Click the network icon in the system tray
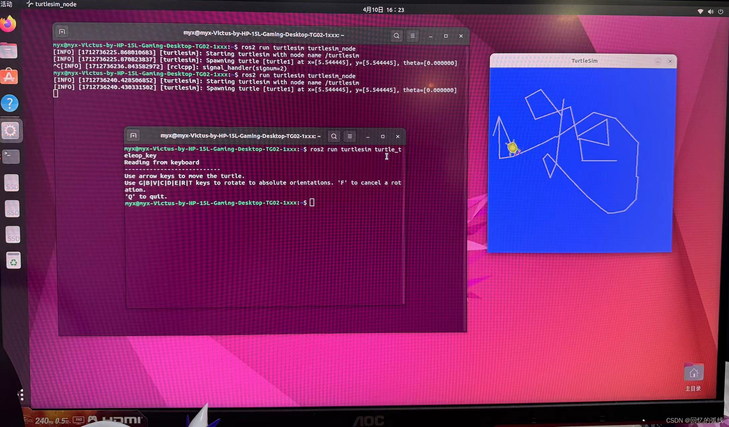The width and height of the screenshot is (729, 427). pos(700,11)
